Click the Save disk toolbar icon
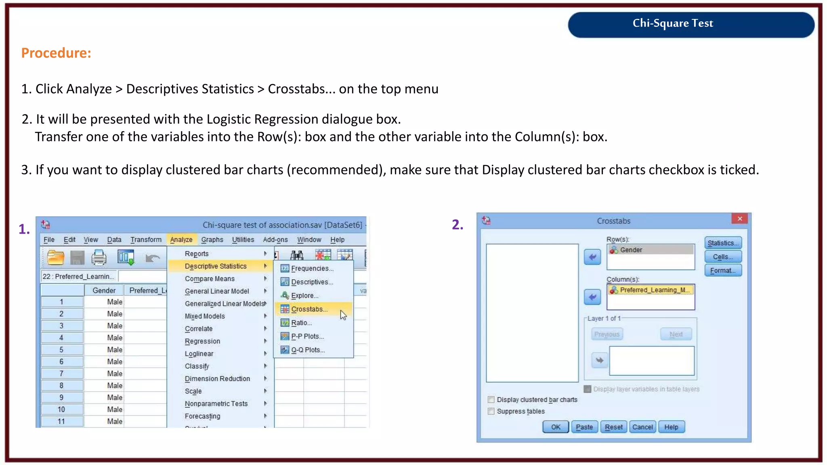 pyautogui.click(x=77, y=258)
